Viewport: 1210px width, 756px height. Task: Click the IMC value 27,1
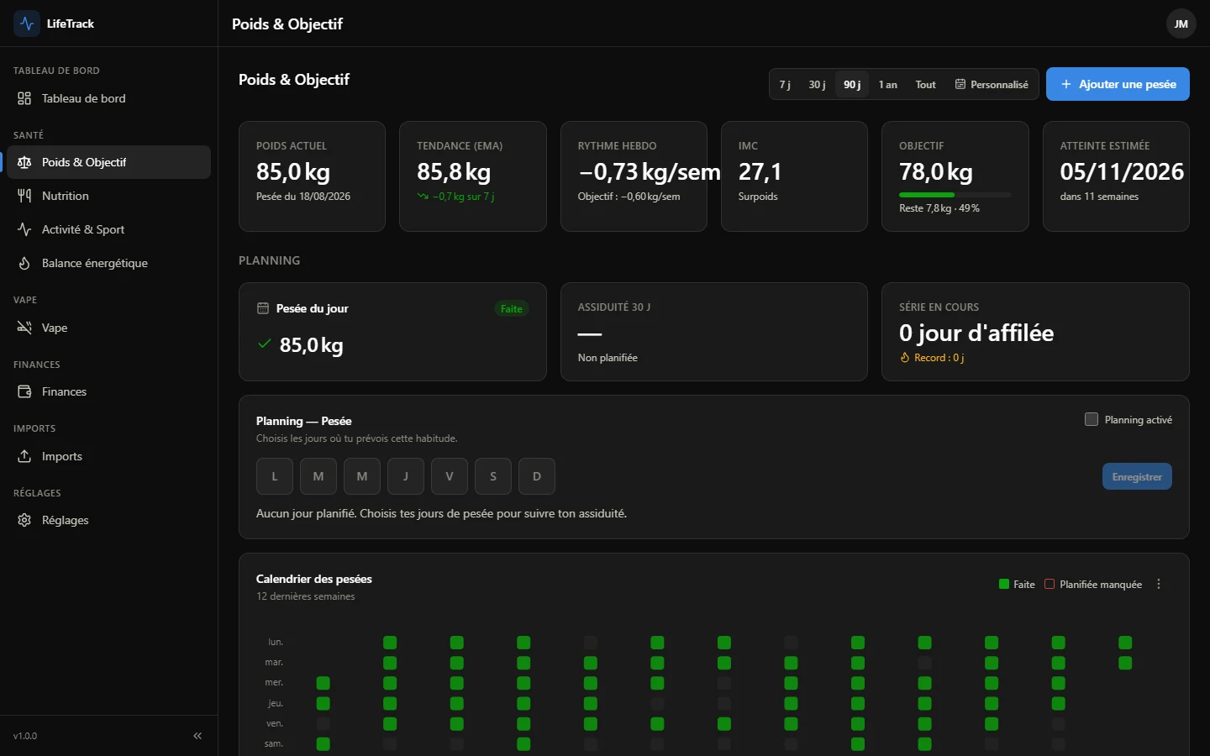point(760,172)
